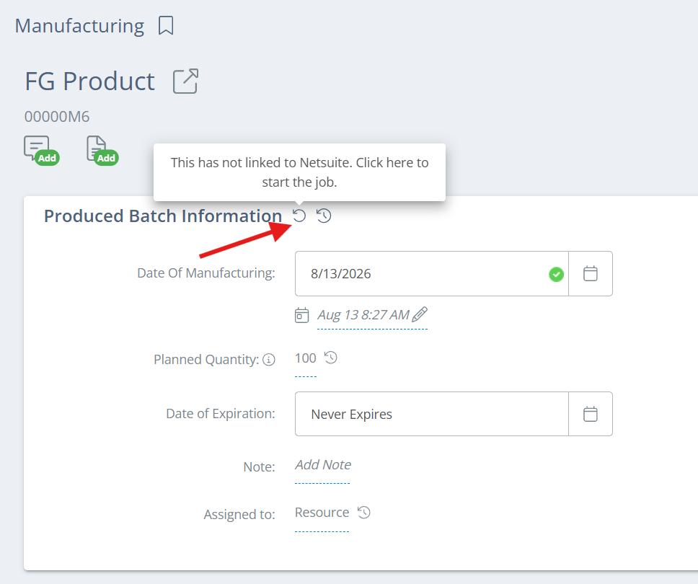Click Aug 13 8:27 AM timestamp link
This screenshot has height=584, width=698.
[x=363, y=314]
